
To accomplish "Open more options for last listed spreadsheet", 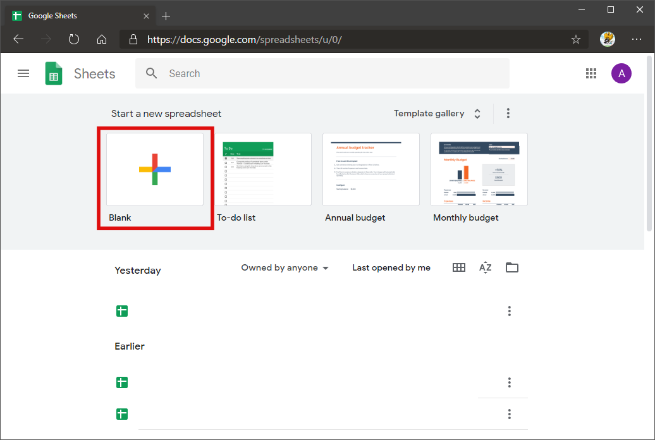I will 509,414.
